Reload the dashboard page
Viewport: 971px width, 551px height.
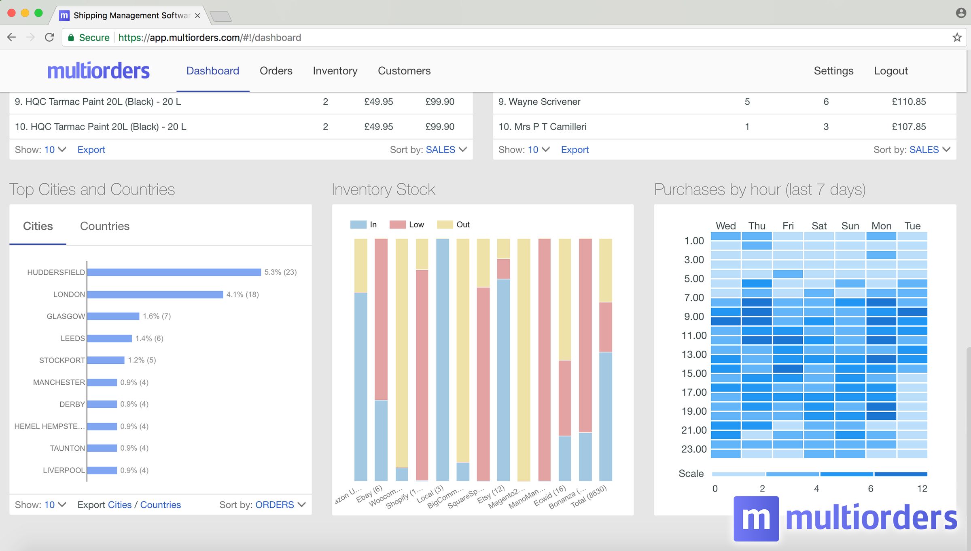[x=49, y=37]
